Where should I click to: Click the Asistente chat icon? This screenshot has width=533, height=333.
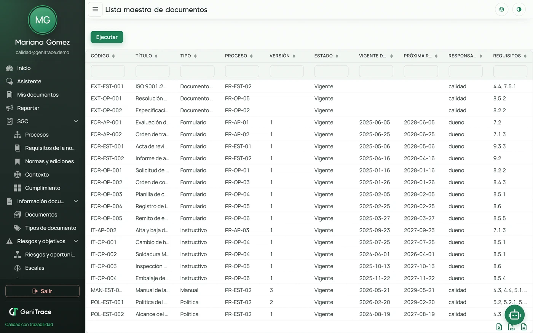(x=10, y=81)
